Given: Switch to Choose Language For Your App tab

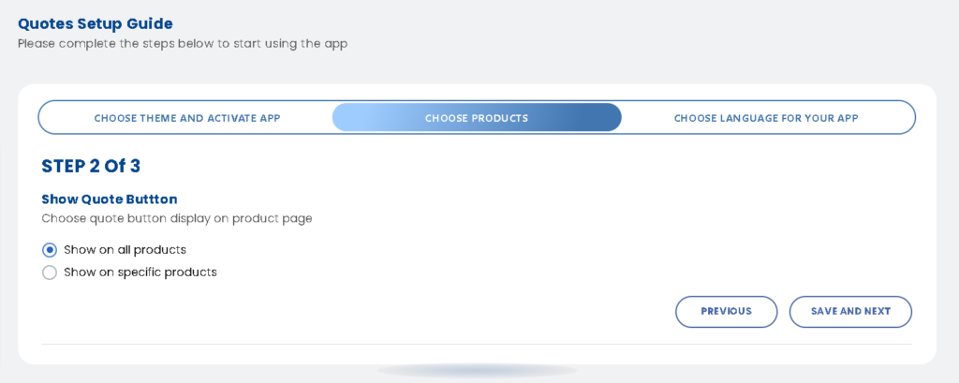Looking at the screenshot, I should click(x=766, y=117).
